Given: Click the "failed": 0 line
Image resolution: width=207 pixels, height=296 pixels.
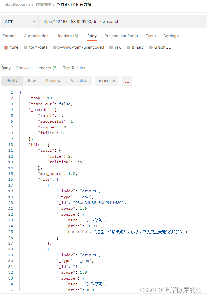Looking at the screenshot, I should 51,133.
